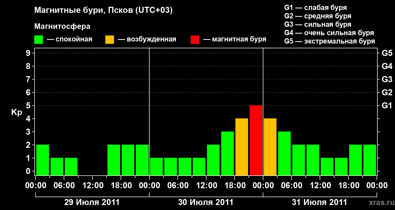Click the '7' value on the Kp axis

[x=29, y=79]
